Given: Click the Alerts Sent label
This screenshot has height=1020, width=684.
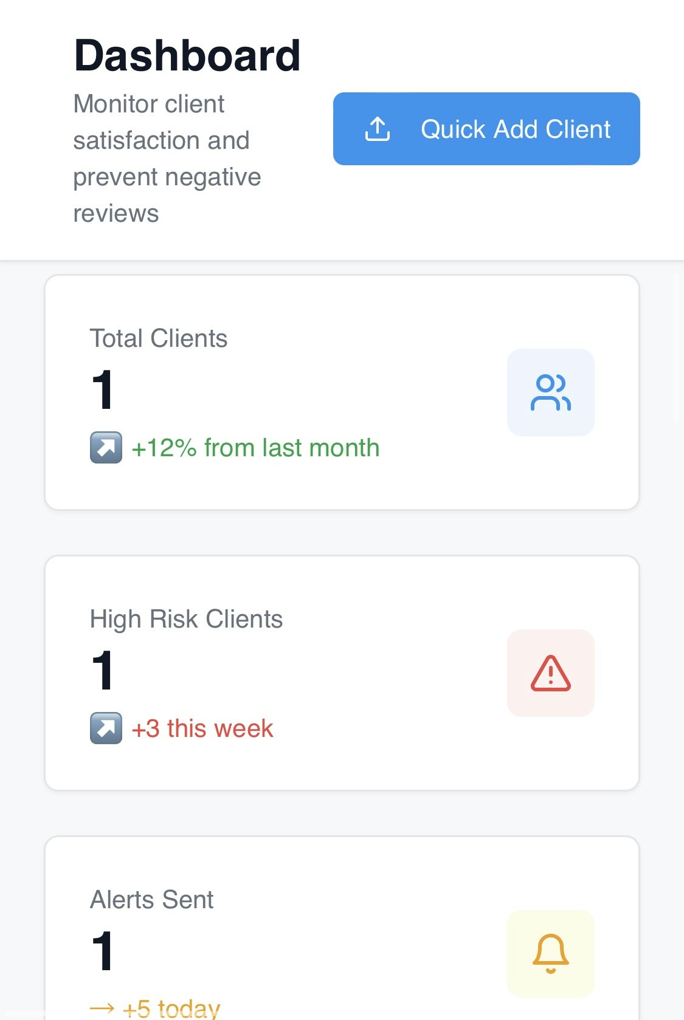Looking at the screenshot, I should 152,900.
